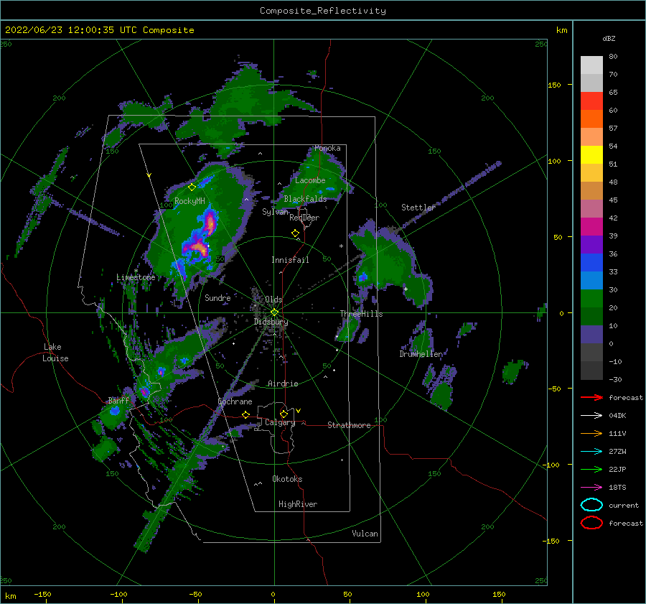Screen dimensions: 646x604
Task: Select the indigo 0-10 dBZ swatch
Action: pos(591,334)
